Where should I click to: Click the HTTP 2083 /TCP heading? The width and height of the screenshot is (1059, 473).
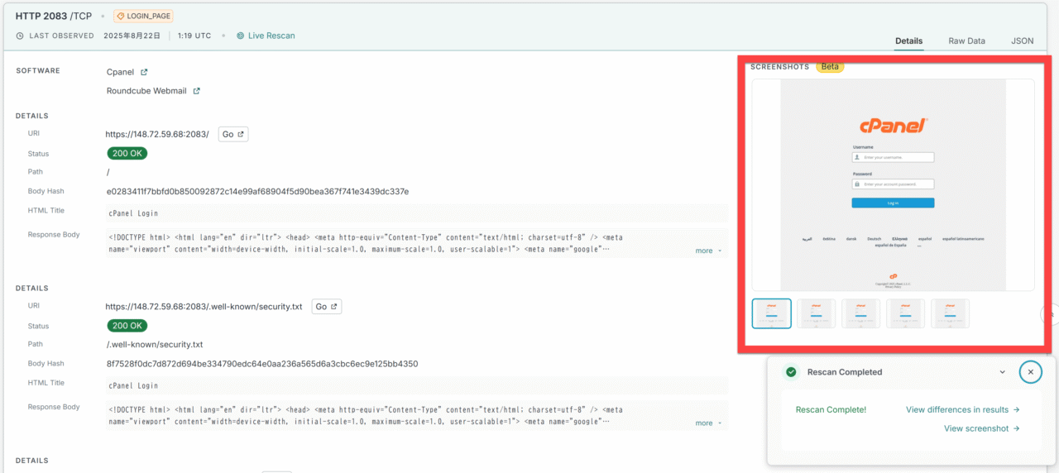tap(55, 16)
